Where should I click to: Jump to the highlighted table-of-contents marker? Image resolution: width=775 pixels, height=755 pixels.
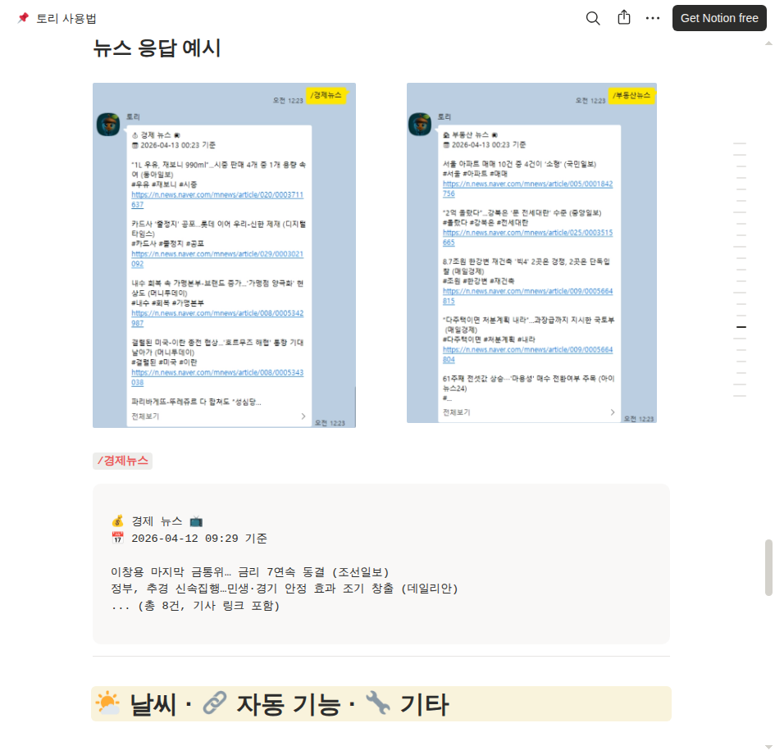741,327
